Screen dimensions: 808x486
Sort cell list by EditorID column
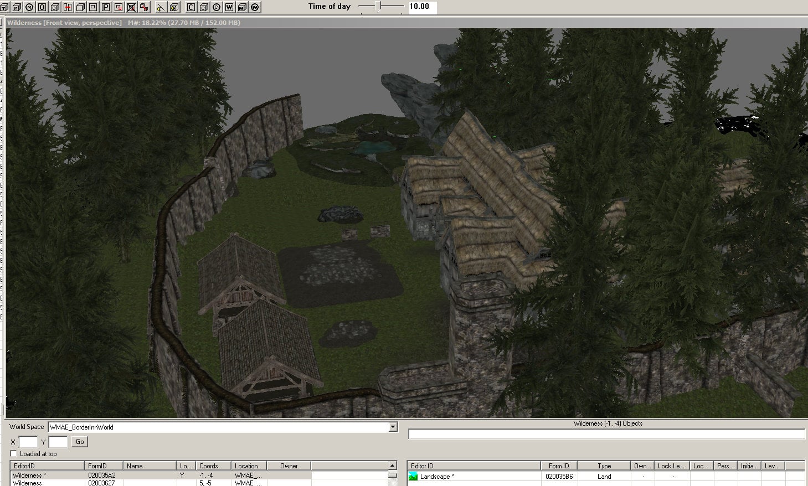47,466
